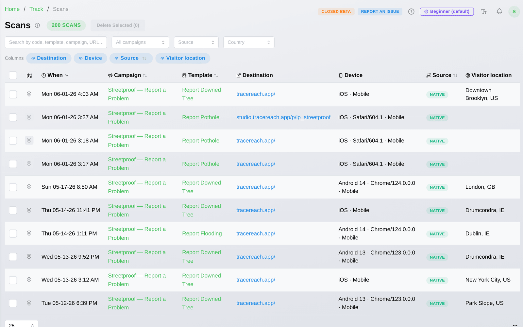Click the Park Slope, US location cell

click(484, 303)
